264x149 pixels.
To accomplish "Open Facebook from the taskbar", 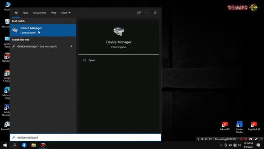I will (24, 145).
